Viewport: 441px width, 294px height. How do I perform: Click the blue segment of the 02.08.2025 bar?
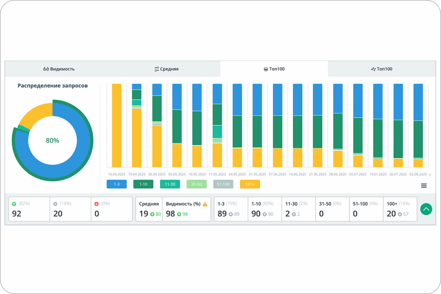point(418,102)
